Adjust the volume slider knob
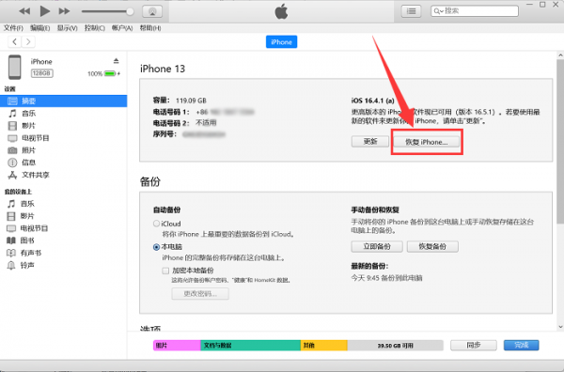564x372 pixels. (x=130, y=11)
